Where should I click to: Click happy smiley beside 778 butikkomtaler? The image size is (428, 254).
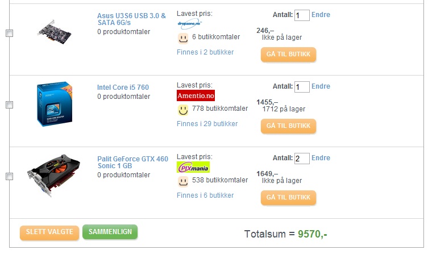[x=182, y=109]
